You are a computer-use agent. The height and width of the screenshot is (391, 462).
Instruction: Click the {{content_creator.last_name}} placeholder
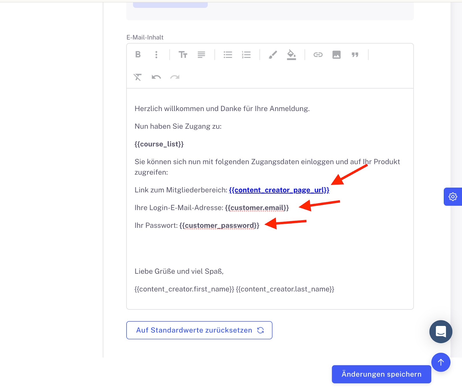point(285,289)
